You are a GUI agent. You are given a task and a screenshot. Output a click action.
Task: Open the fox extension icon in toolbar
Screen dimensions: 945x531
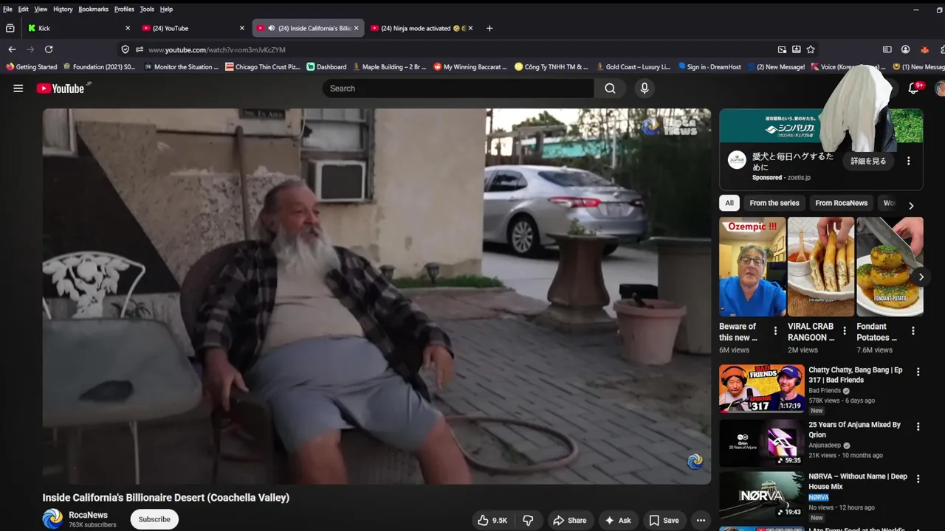(x=924, y=49)
